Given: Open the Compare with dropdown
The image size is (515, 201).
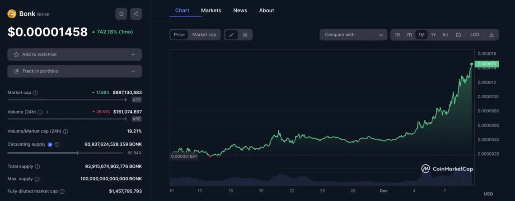Looking at the screenshot, I should tap(353, 35).
